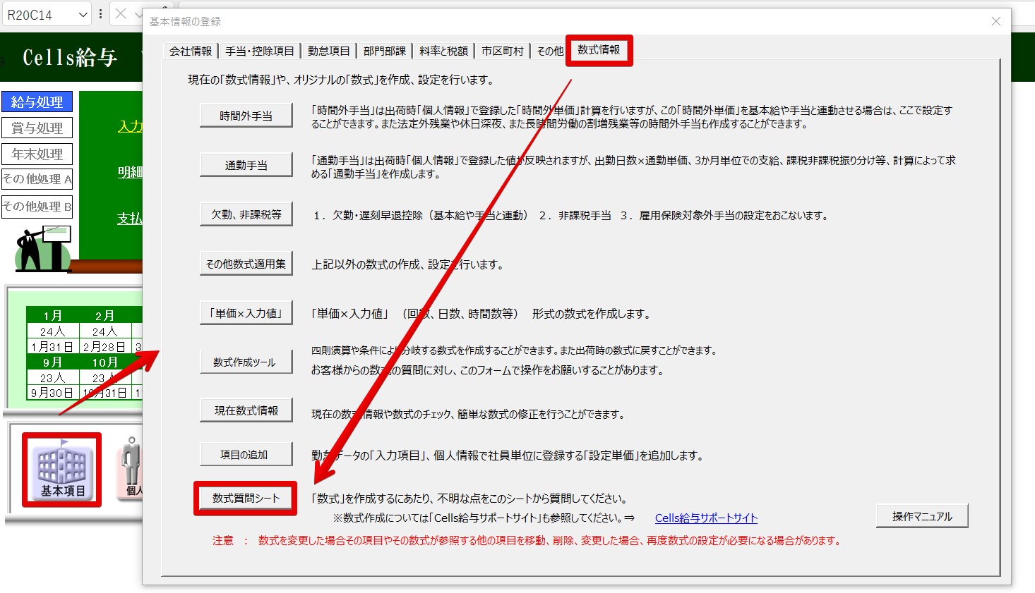
Task: Go to the 料率と税額 tab
Action: (x=443, y=51)
